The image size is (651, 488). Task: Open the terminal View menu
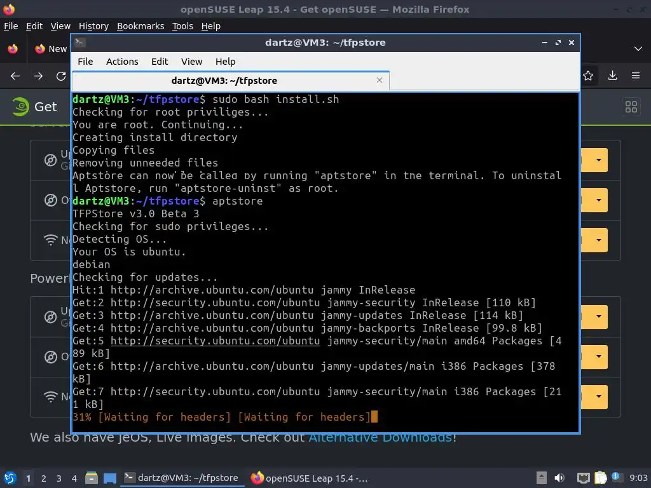point(191,62)
